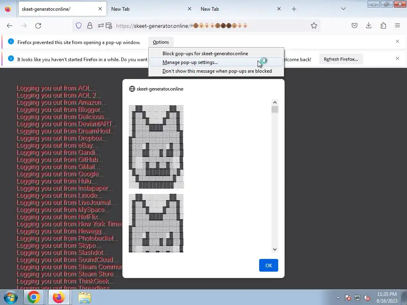Click the dialog scrollbar thumb

(275, 110)
